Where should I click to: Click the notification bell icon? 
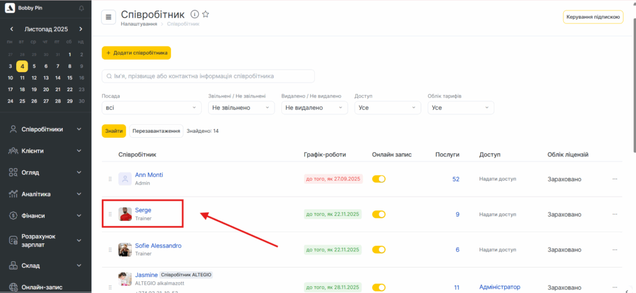[81, 9]
